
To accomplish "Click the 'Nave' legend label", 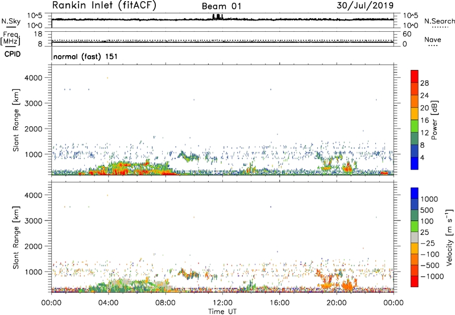I will (433, 40).
